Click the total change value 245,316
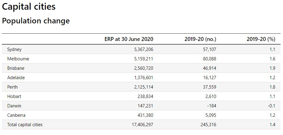Image resolution: width=283 pixels, height=135 pixels. click(208, 125)
